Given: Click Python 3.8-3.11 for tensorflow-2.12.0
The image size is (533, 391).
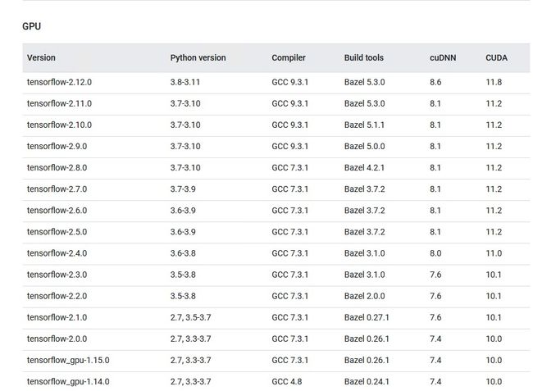Looking at the screenshot, I should point(185,82).
